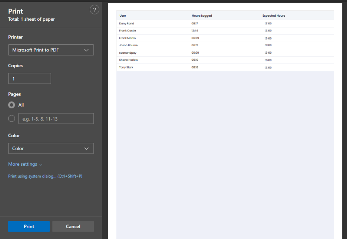Click the Copies number field
The image size is (347, 239).
pyautogui.click(x=30, y=78)
